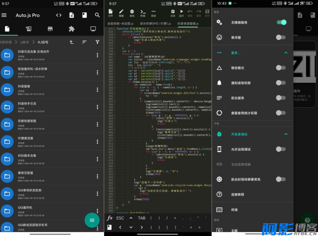
Task: Enable the 前台时保持屏幕常亮 switch
Action: 281,179
